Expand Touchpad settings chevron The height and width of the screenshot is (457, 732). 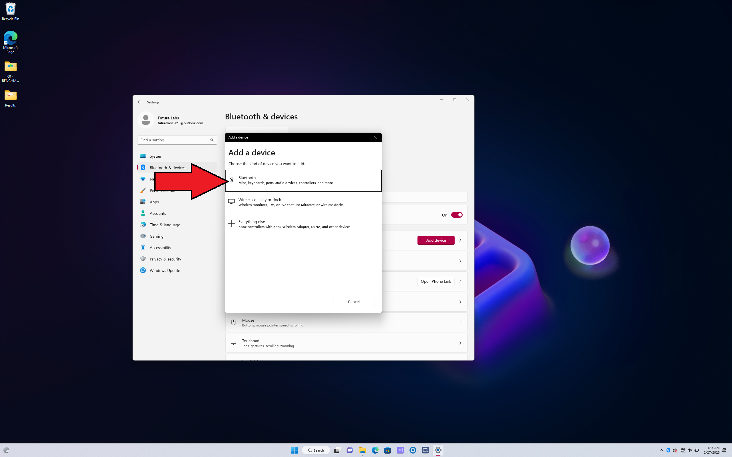pyautogui.click(x=460, y=343)
